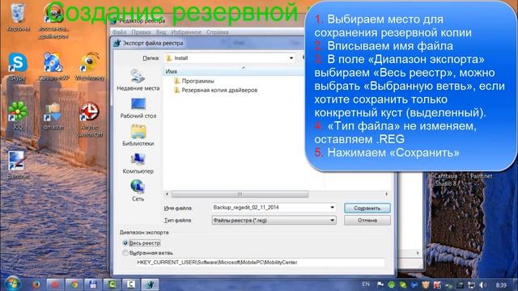The width and height of the screenshot is (518, 291).
Task: Open the Skype desktop shortcut
Action: point(18,67)
